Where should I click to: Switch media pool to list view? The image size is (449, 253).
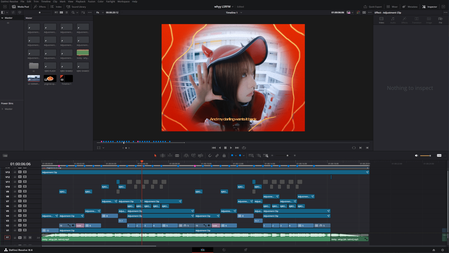[x=66, y=13]
